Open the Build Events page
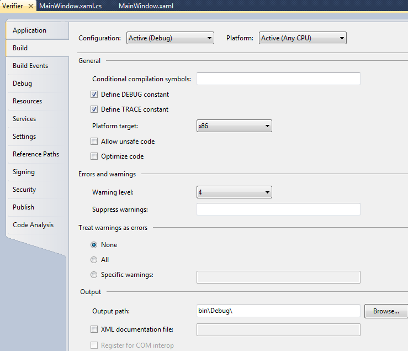Image resolution: width=408 pixels, height=351 pixels. [x=30, y=66]
